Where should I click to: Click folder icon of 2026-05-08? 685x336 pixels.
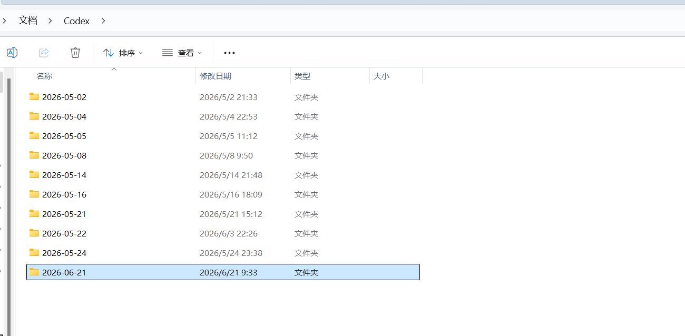[x=34, y=155]
